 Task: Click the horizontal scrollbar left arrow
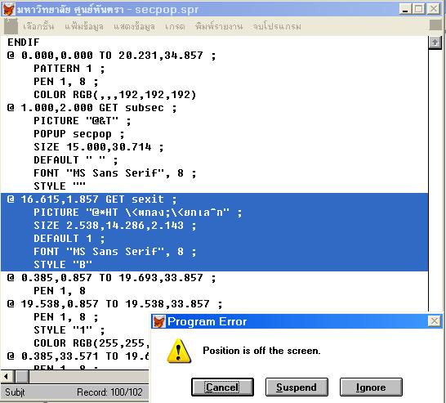coord(7,377)
